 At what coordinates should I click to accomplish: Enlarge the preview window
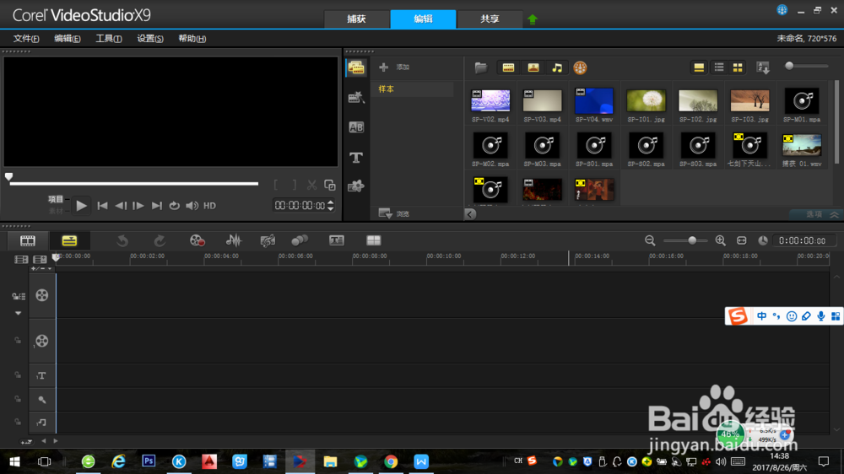[x=330, y=185]
